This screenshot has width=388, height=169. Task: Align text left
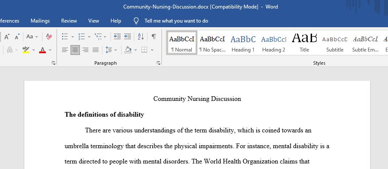click(x=65, y=50)
